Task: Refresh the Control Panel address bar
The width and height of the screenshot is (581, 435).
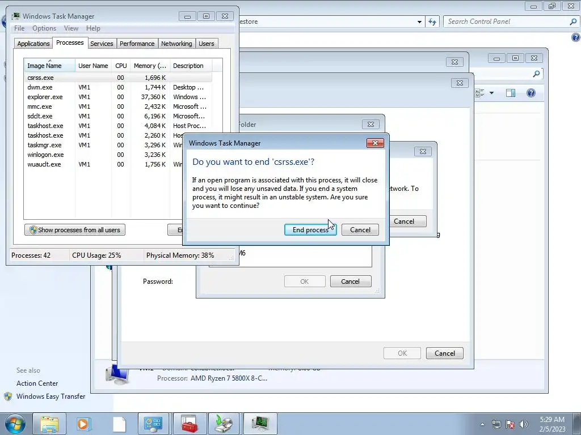Action: click(x=432, y=22)
